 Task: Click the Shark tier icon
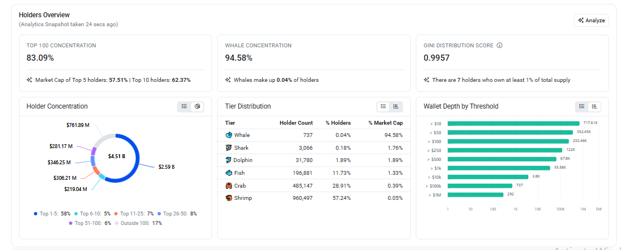point(229,148)
